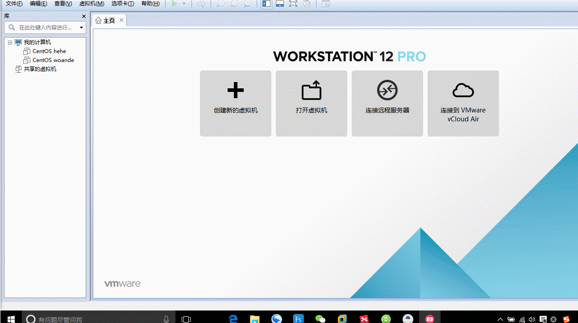
Task: Click the plus icon for creating a new virtual machine
Action: tap(236, 91)
